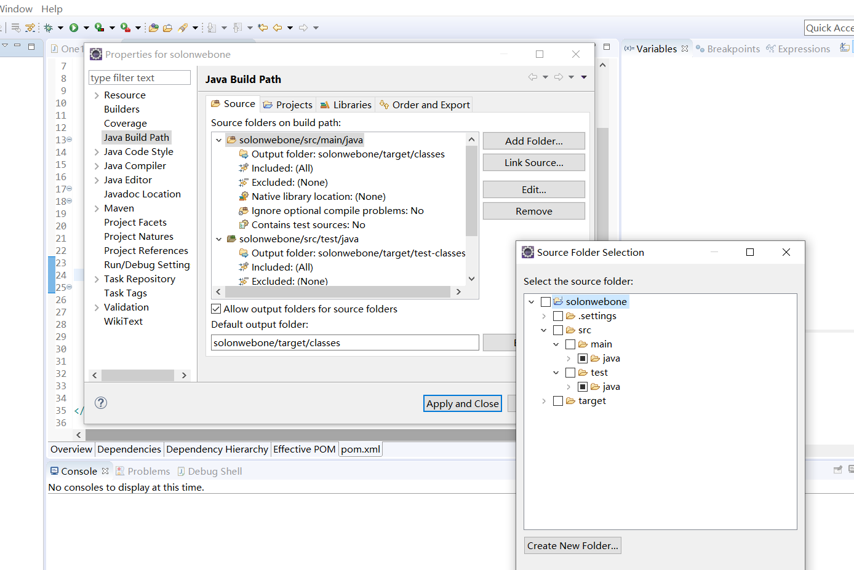
Task: Collapse solonwebone/src/main/java source folder entry
Action: pyautogui.click(x=218, y=140)
